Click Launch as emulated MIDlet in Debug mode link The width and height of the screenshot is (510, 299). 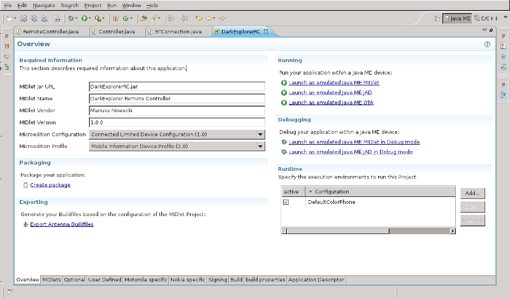tap(354, 142)
